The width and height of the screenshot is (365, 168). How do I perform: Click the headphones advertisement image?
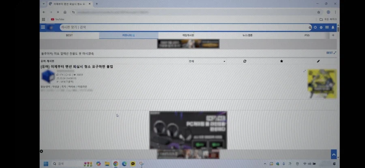188,130
